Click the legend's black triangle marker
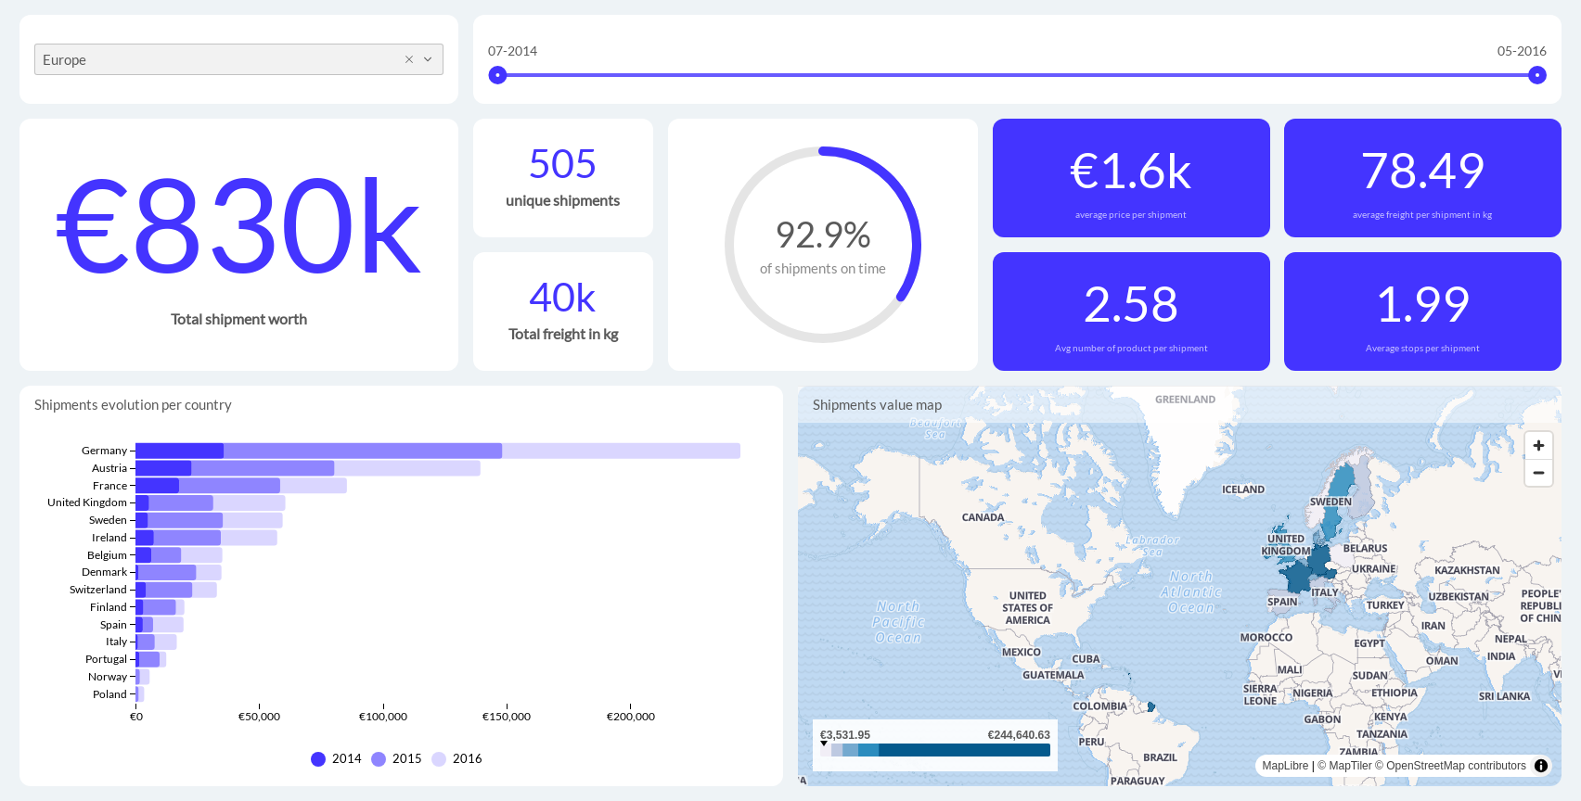The height and width of the screenshot is (801, 1581). (x=824, y=744)
